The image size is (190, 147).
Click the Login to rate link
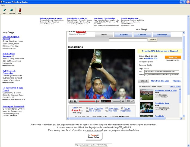pos(74,107)
